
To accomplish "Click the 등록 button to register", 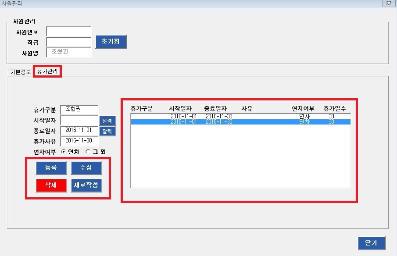I will 51,167.
